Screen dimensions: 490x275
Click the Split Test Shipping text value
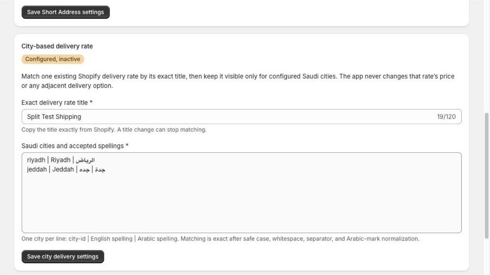tap(54, 117)
